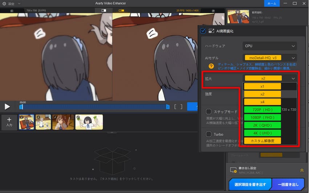
Task: Switch to split compare view icon
Action: pyautogui.click(x=103, y=11)
